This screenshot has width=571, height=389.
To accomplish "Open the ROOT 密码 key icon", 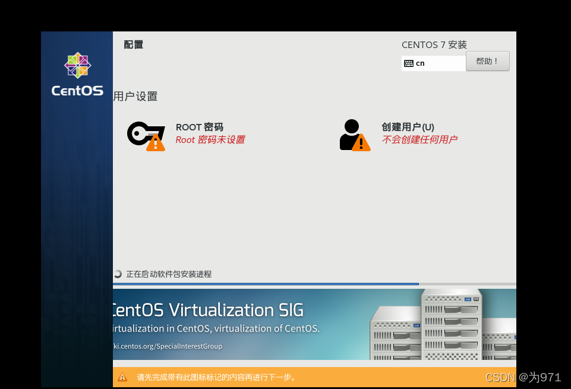I will coord(146,136).
